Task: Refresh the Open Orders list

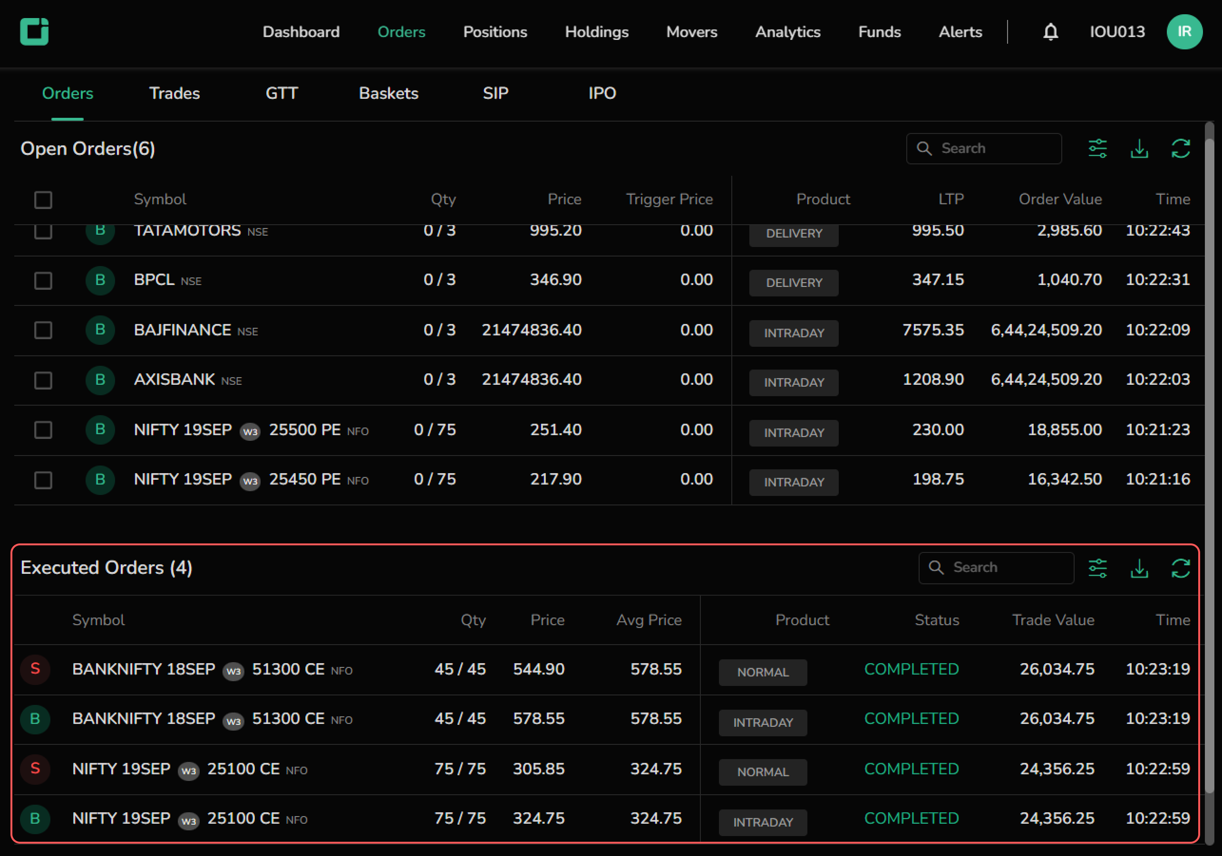Action: coord(1181,149)
